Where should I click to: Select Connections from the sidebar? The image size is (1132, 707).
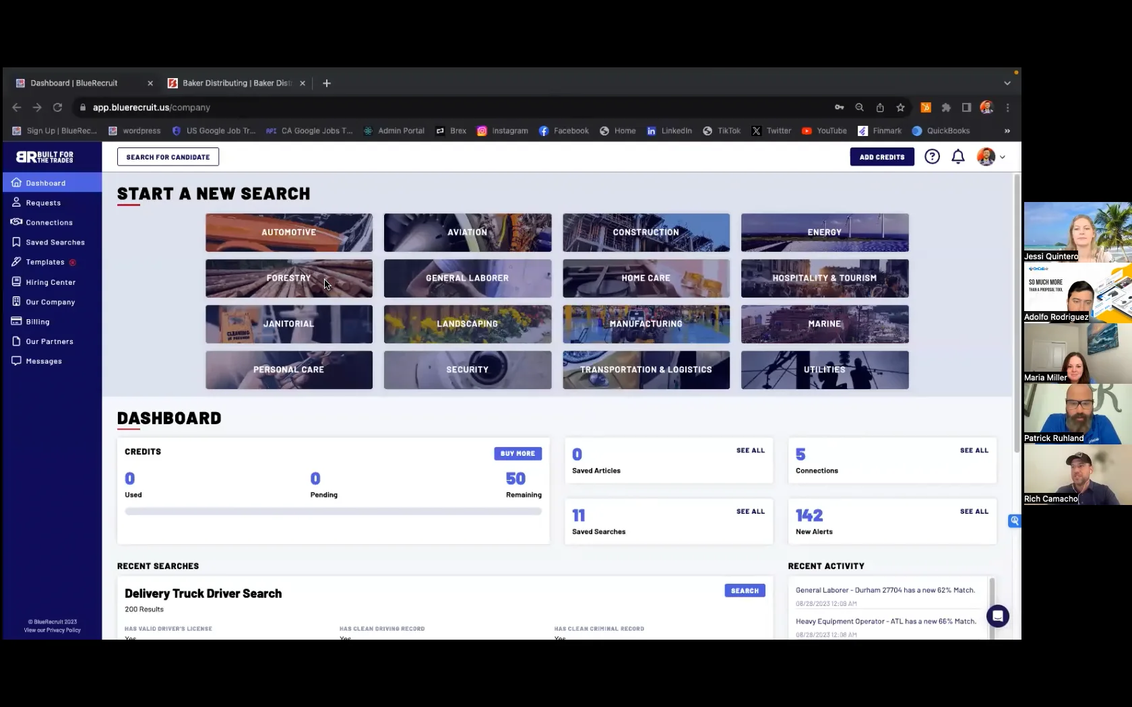tap(49, 222)
